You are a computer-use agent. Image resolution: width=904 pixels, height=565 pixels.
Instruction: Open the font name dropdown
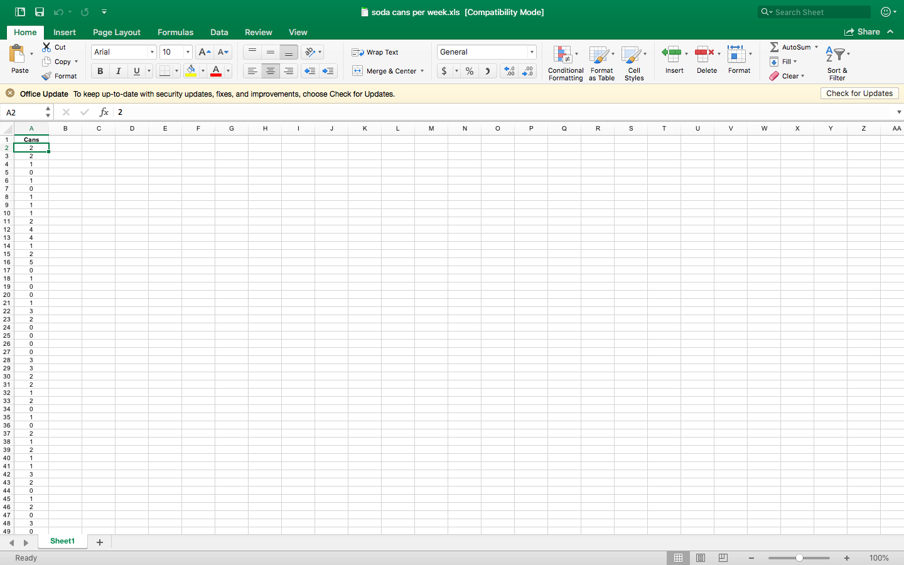(151, 51)
